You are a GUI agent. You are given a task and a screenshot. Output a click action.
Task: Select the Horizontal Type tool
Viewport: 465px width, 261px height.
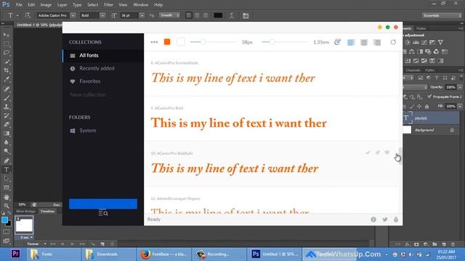coord(7,170)
